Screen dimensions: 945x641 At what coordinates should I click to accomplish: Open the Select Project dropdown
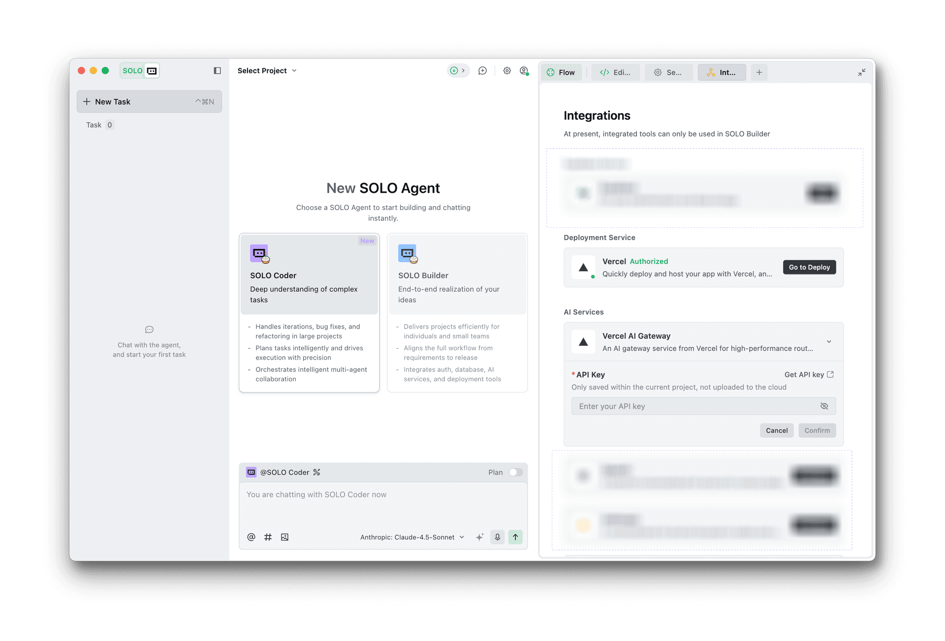[x=267, y=71]
